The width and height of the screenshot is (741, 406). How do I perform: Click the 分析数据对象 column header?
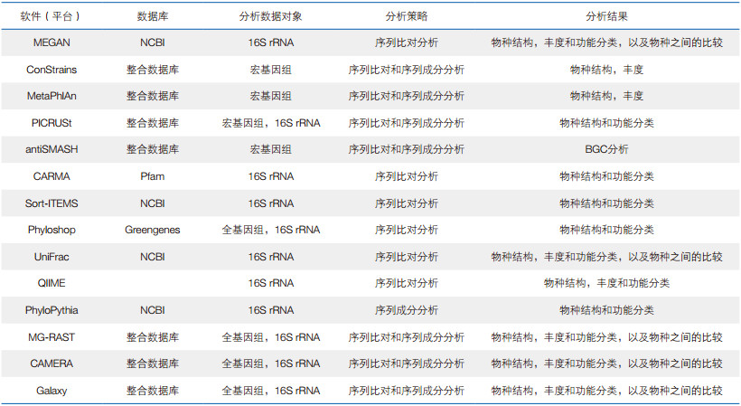(271, 16)
